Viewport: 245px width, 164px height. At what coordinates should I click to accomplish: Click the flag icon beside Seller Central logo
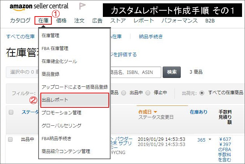click(x=82, y=6)
